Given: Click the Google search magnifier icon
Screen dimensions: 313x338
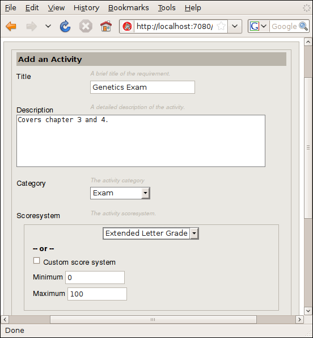Looking at the screenshot, I should click(303, 26).
